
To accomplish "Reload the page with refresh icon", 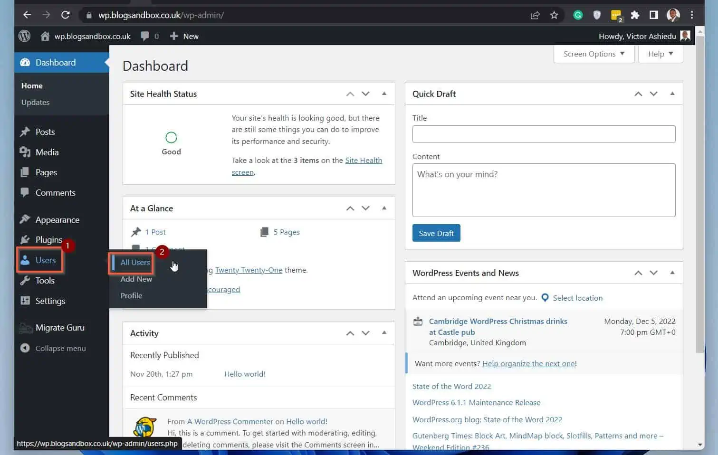I will [x=66, y=15].
